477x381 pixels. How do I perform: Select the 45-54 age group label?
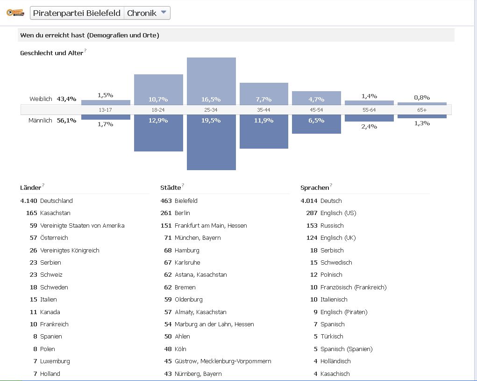tap(316, 110)
